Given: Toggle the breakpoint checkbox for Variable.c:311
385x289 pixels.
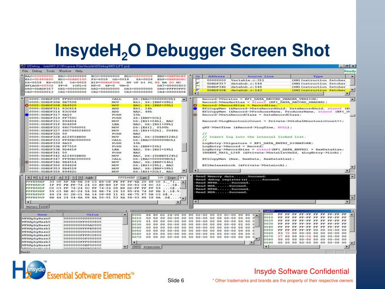Looking at the screenshot, I should click(x=197, y=81).
